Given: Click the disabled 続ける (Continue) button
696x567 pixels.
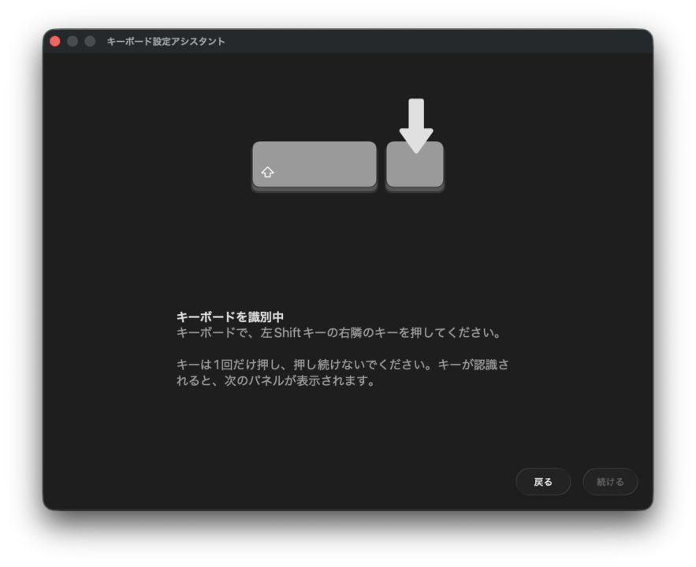Looking at the screenshot, I should (610, 481).
